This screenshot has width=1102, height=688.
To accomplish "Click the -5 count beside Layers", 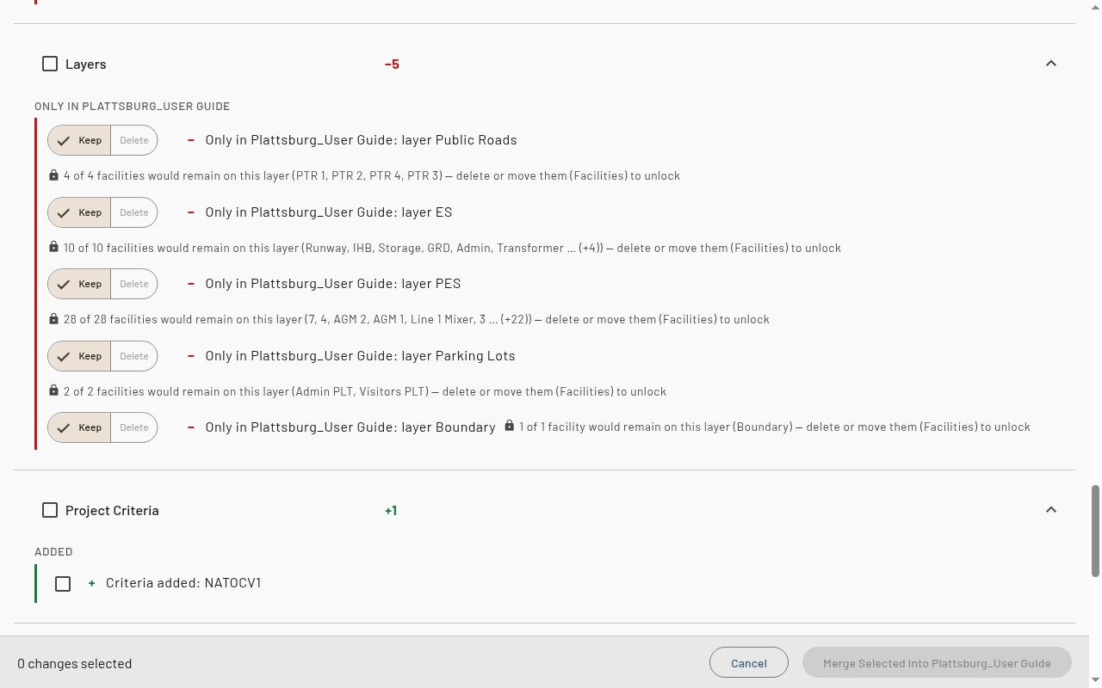I will pos(392,64).
